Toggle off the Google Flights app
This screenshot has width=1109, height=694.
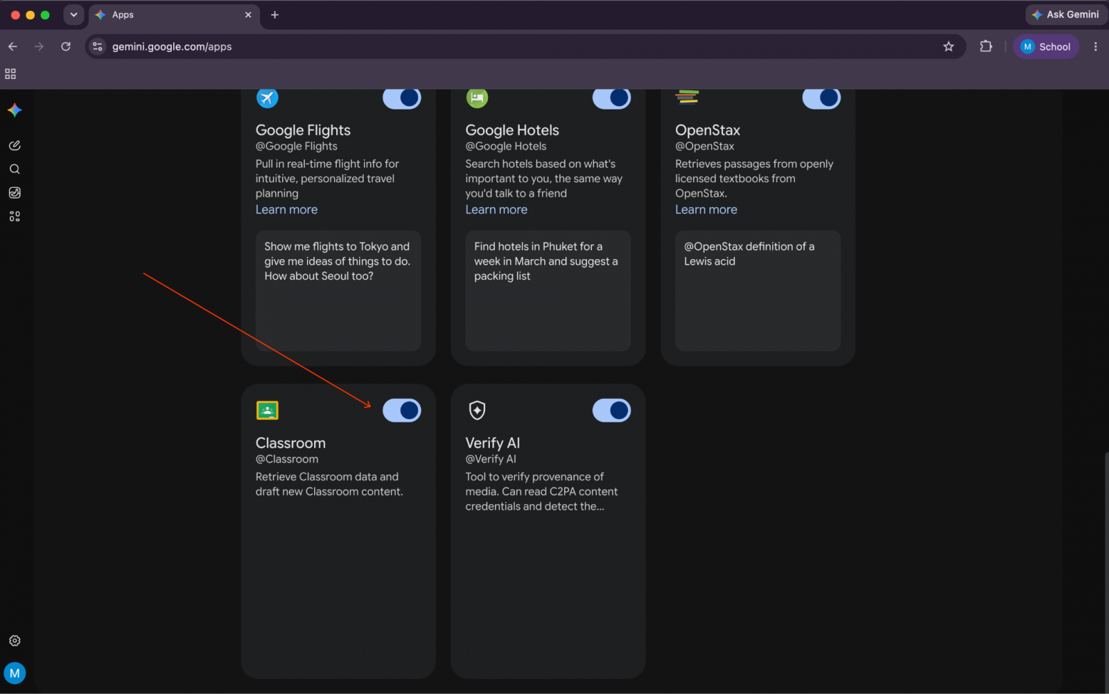point(402,98)
